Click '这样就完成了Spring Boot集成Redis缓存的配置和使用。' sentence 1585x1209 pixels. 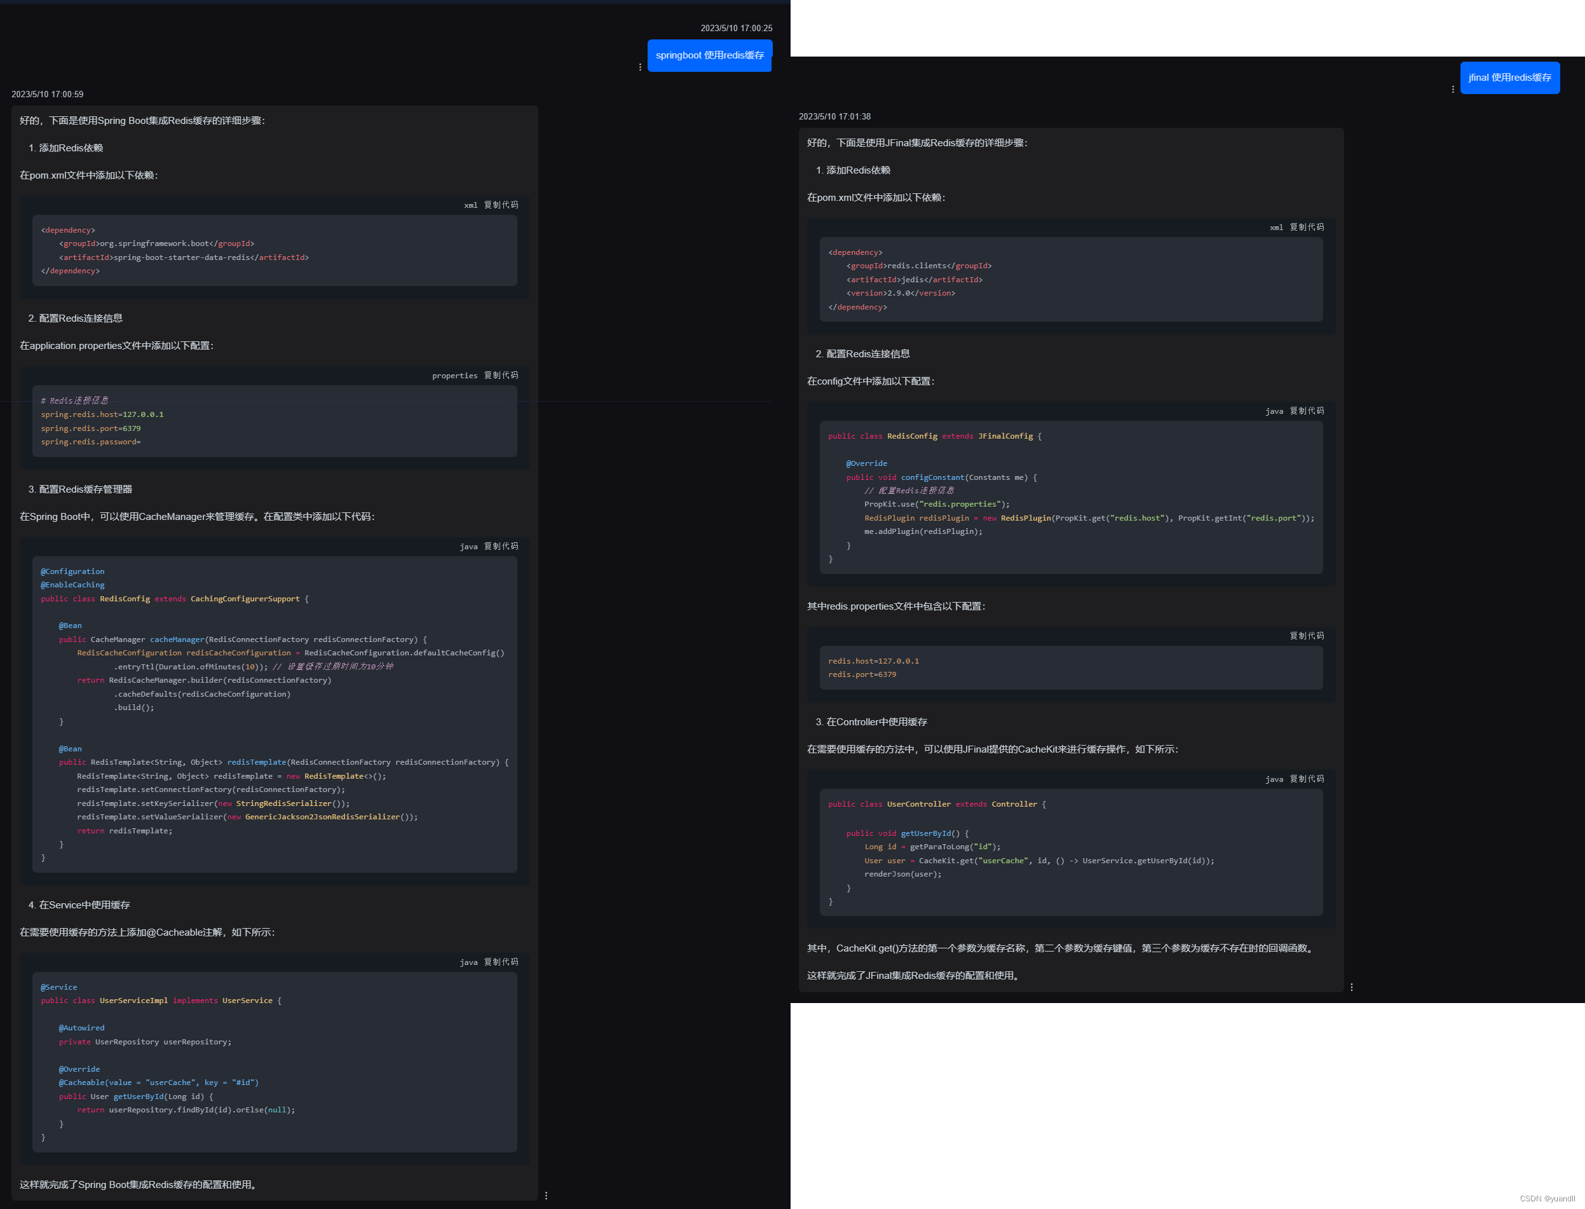pyautogui.click(x=140, y=1185)
